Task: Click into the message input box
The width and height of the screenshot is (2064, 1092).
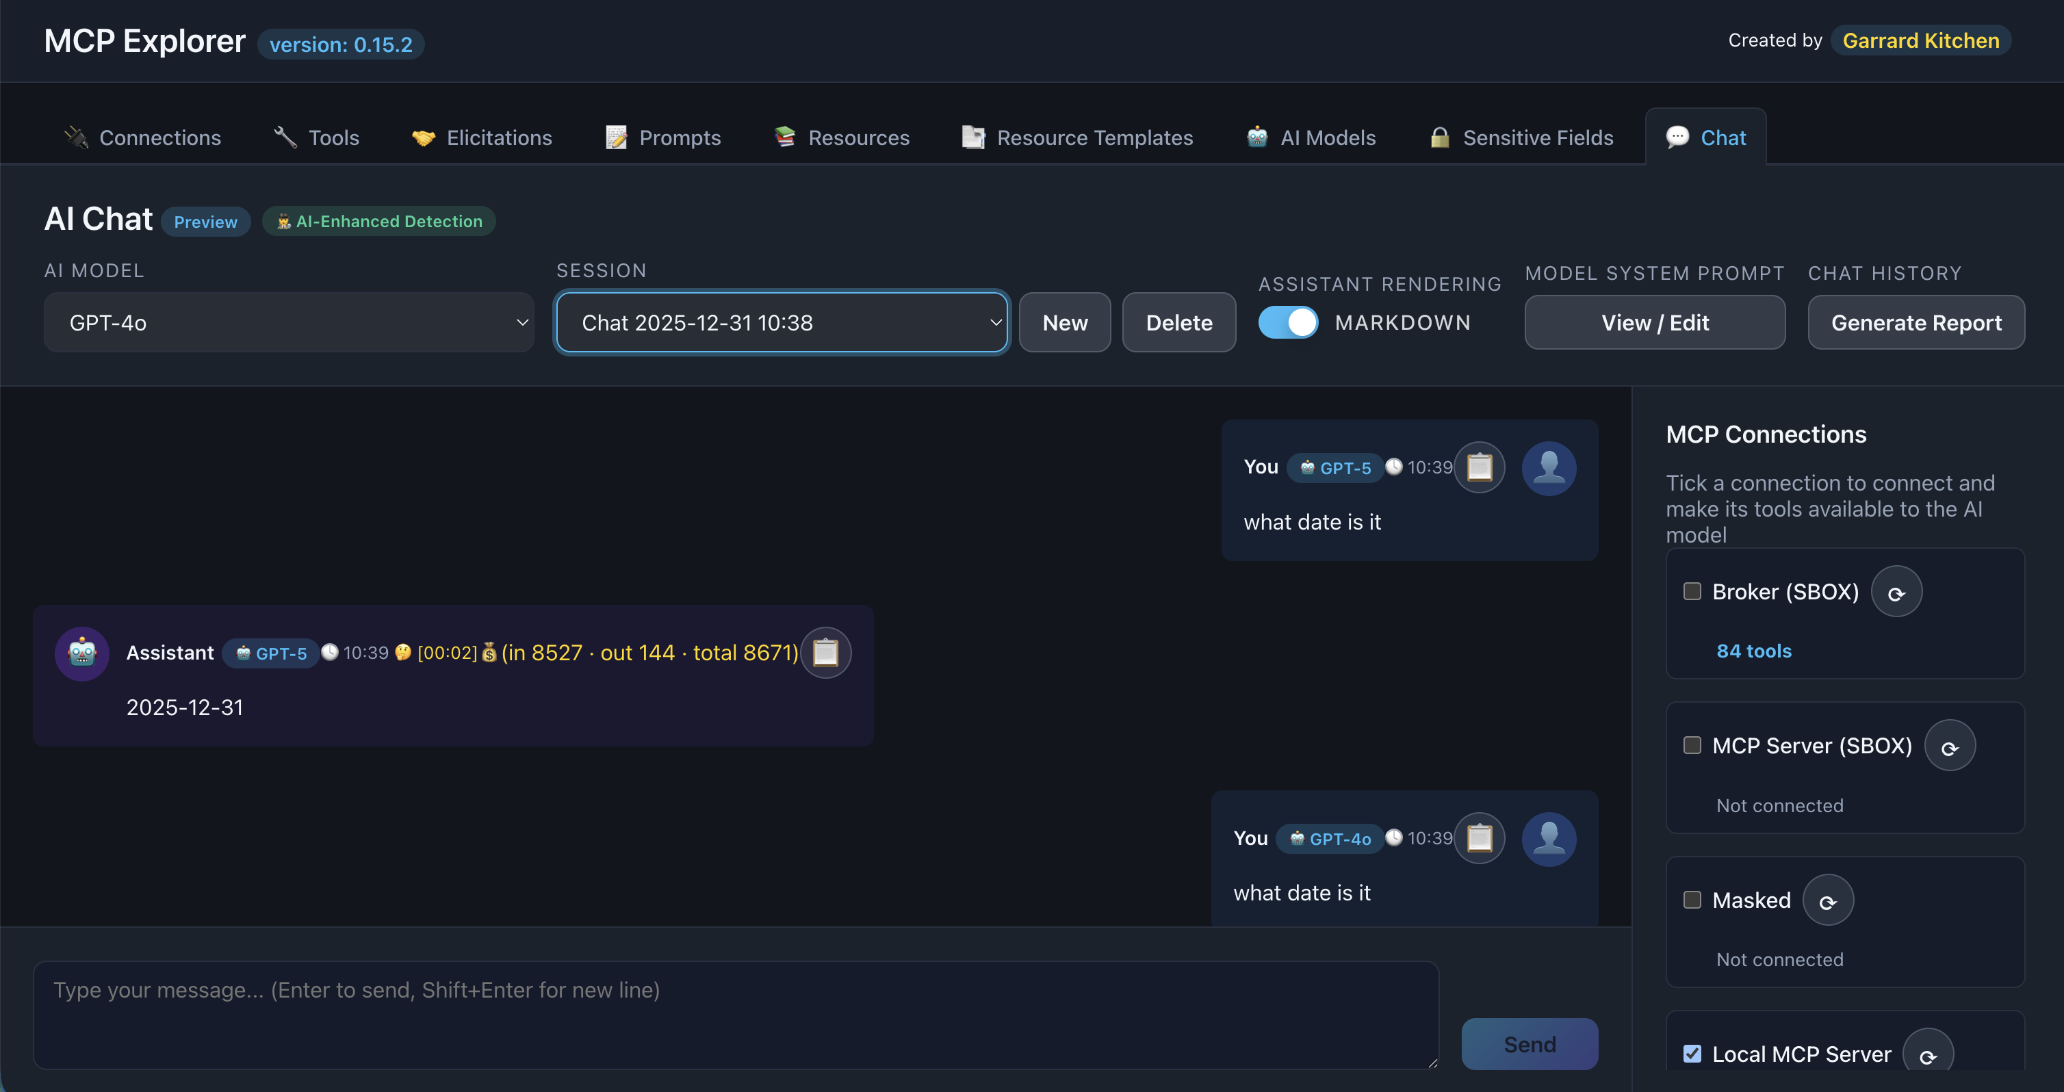Action: pyautogui.click(x=736, y=1014)
